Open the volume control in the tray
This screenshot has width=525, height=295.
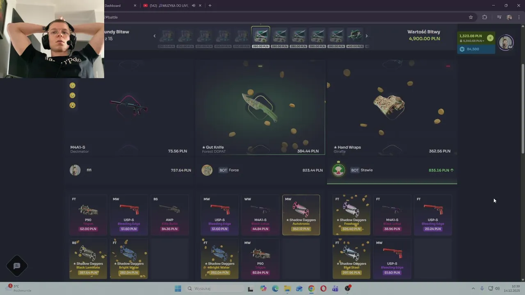click(x=498, y=288)
